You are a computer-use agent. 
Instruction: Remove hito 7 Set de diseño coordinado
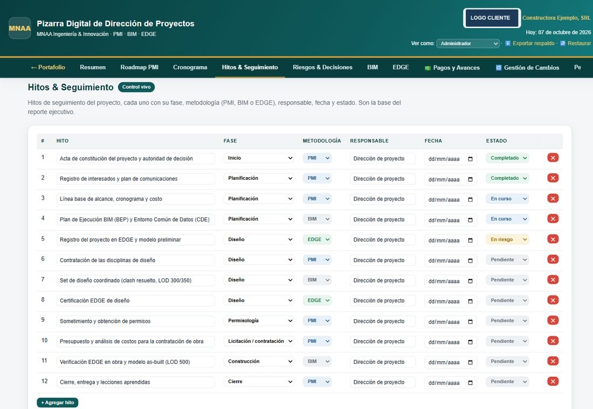553,280
